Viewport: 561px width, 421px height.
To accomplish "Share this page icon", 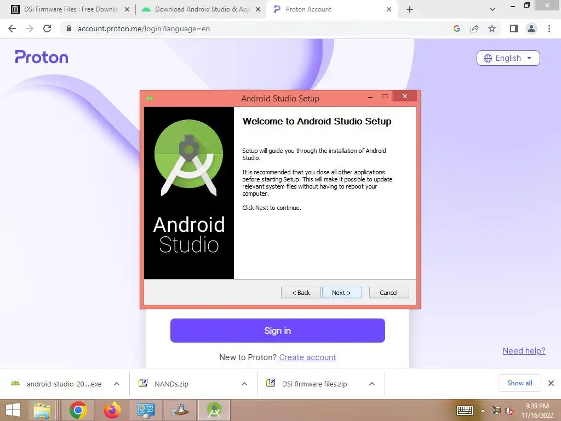I will (x=474, y=29).
